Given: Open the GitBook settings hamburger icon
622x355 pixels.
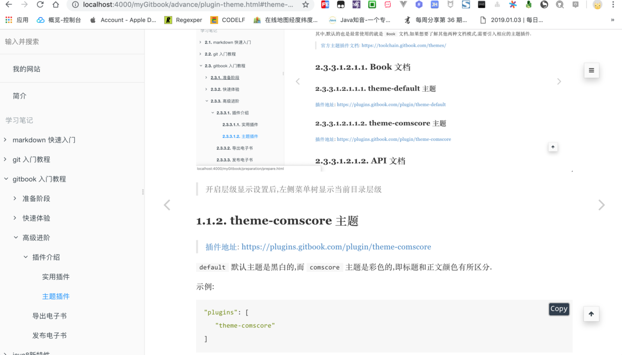Looking at the screenshot, I should coord(591,70).
